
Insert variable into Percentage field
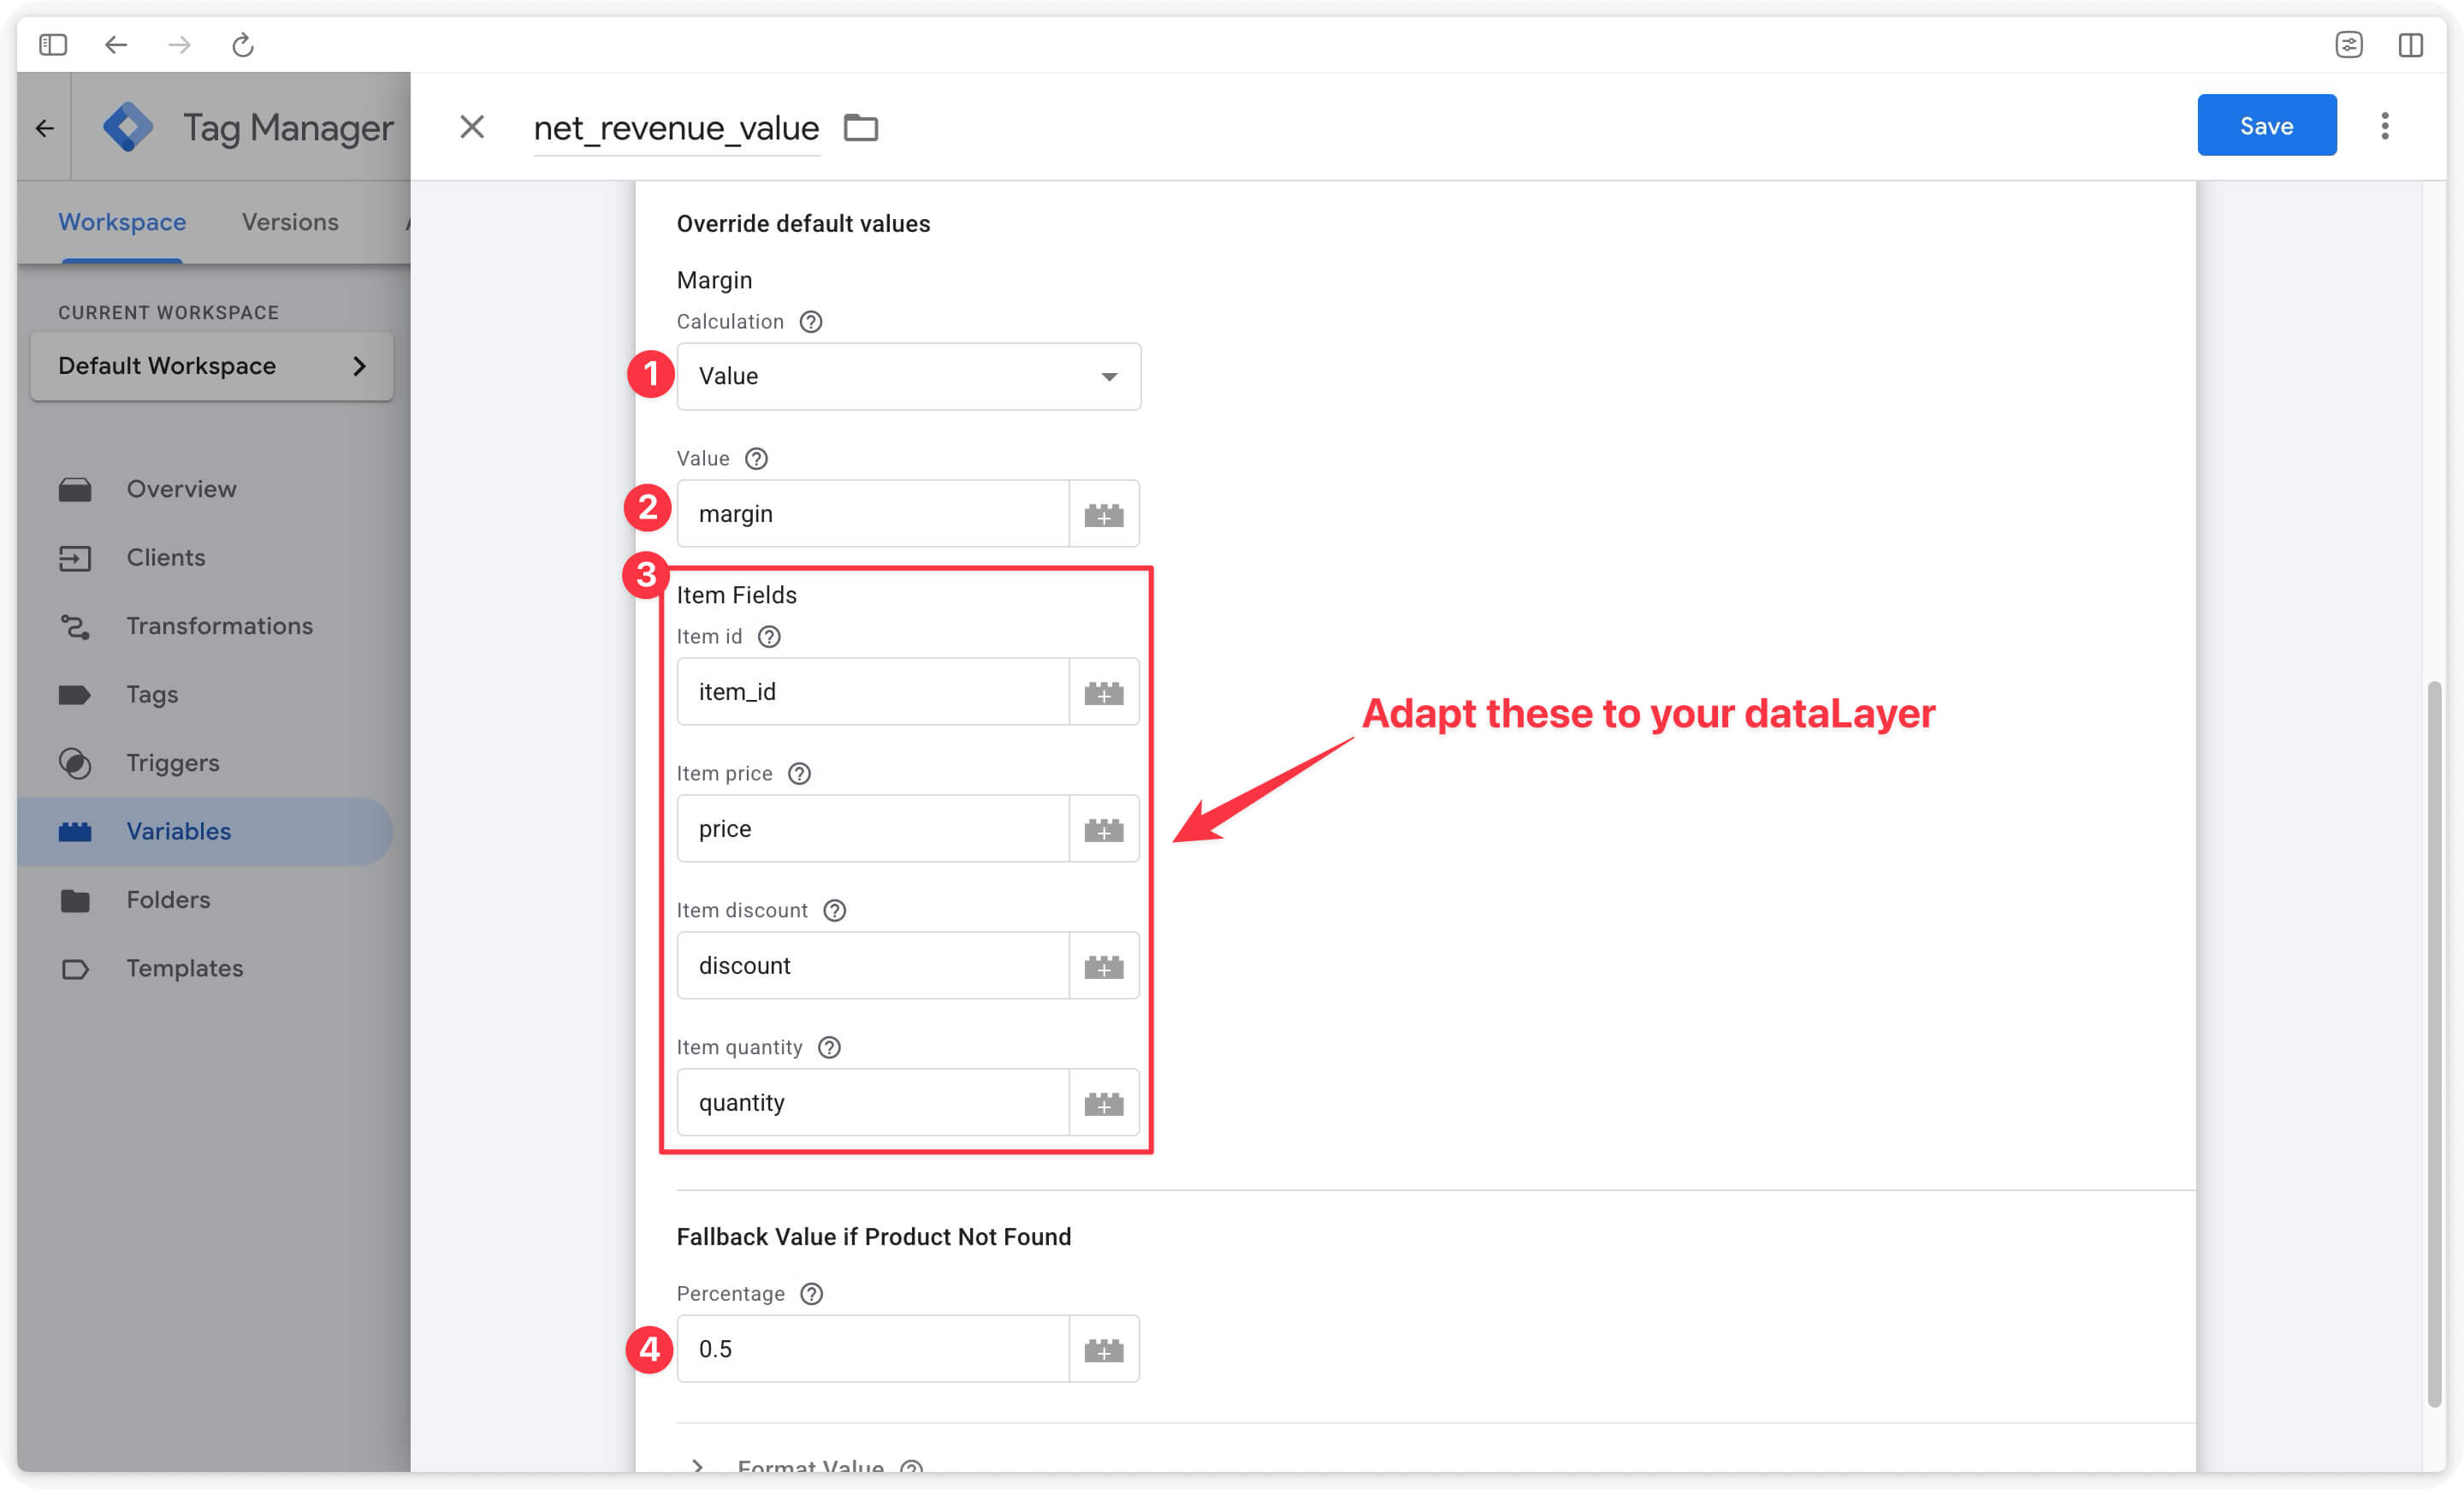(x=1104, y=1350)
